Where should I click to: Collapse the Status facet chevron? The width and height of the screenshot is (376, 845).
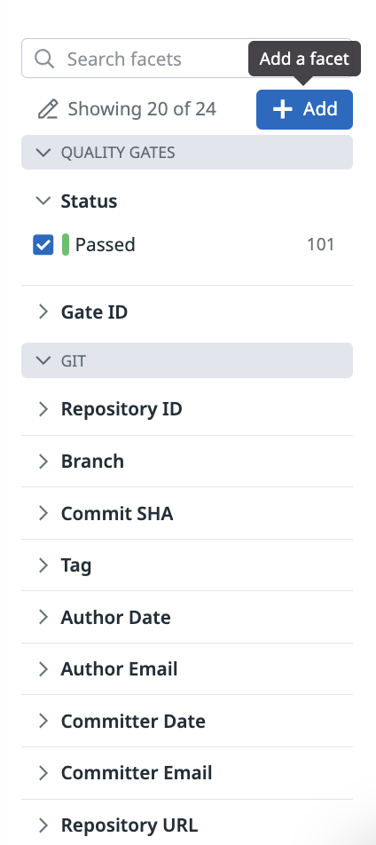coord(43,201)
